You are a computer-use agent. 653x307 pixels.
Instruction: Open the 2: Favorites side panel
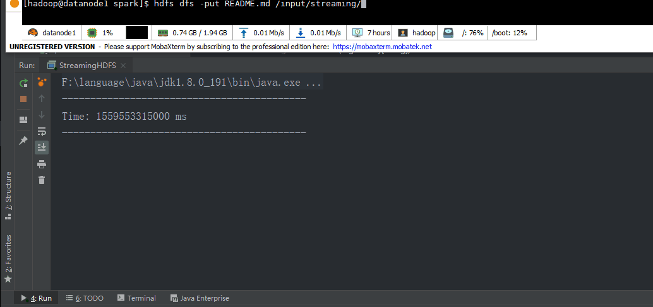pos(8,258)
